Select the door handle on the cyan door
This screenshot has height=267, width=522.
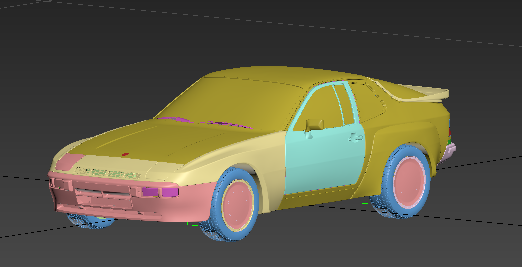(355, 137)
